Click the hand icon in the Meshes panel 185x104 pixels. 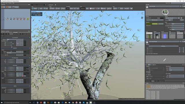point(147,42)
